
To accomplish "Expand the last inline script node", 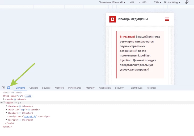I will click(6, 120).
